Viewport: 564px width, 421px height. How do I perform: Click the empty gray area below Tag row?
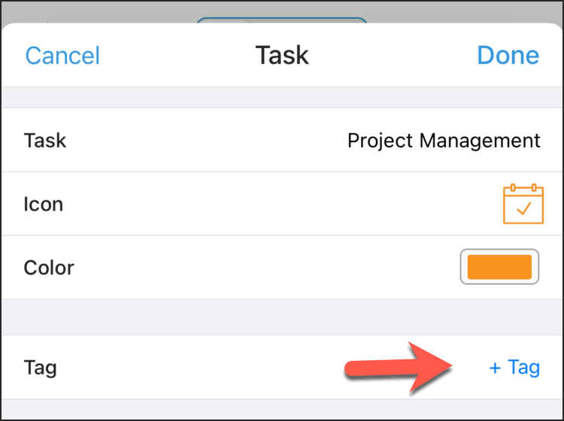pos(282,409)
